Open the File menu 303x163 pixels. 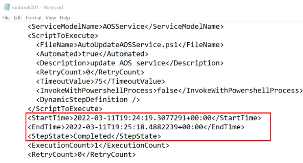6,18
